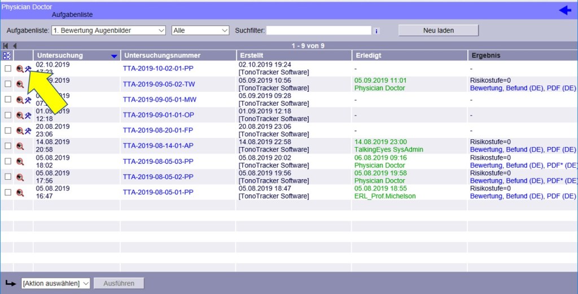Click the Ausführen button
Viewport: 578px width, 294px height.
coord(119,283)
